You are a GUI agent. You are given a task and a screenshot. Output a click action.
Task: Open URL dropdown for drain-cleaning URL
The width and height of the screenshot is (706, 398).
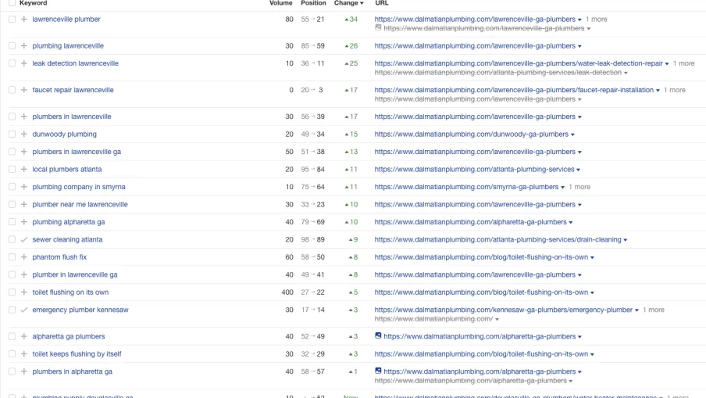[625, 240]
